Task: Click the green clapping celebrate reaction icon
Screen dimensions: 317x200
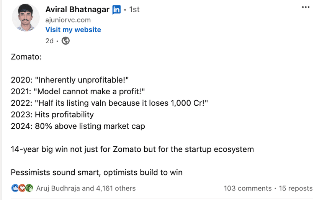Action: pos(29,188)
